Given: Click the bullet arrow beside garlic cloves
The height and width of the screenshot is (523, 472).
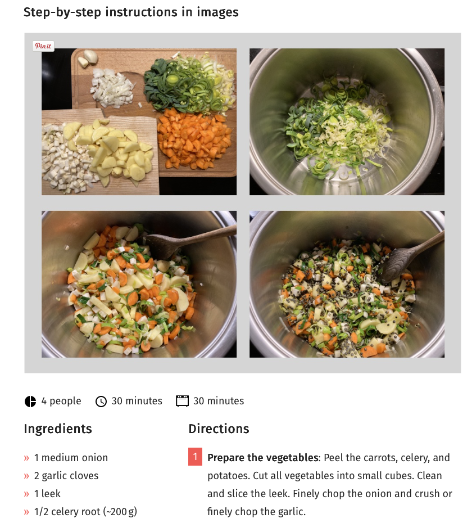Looking at the screenshot, I should point(26,476).
